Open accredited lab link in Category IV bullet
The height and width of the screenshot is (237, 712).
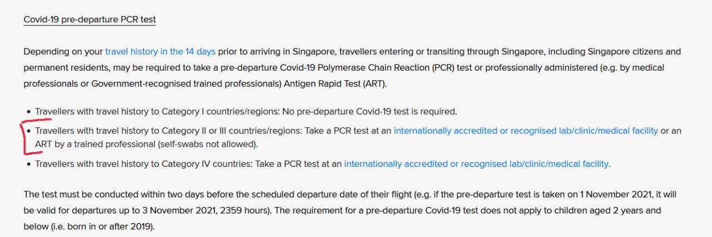[x=476, y=164]
